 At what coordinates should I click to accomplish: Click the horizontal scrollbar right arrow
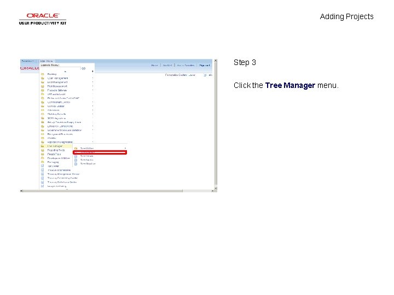point(212,191)
